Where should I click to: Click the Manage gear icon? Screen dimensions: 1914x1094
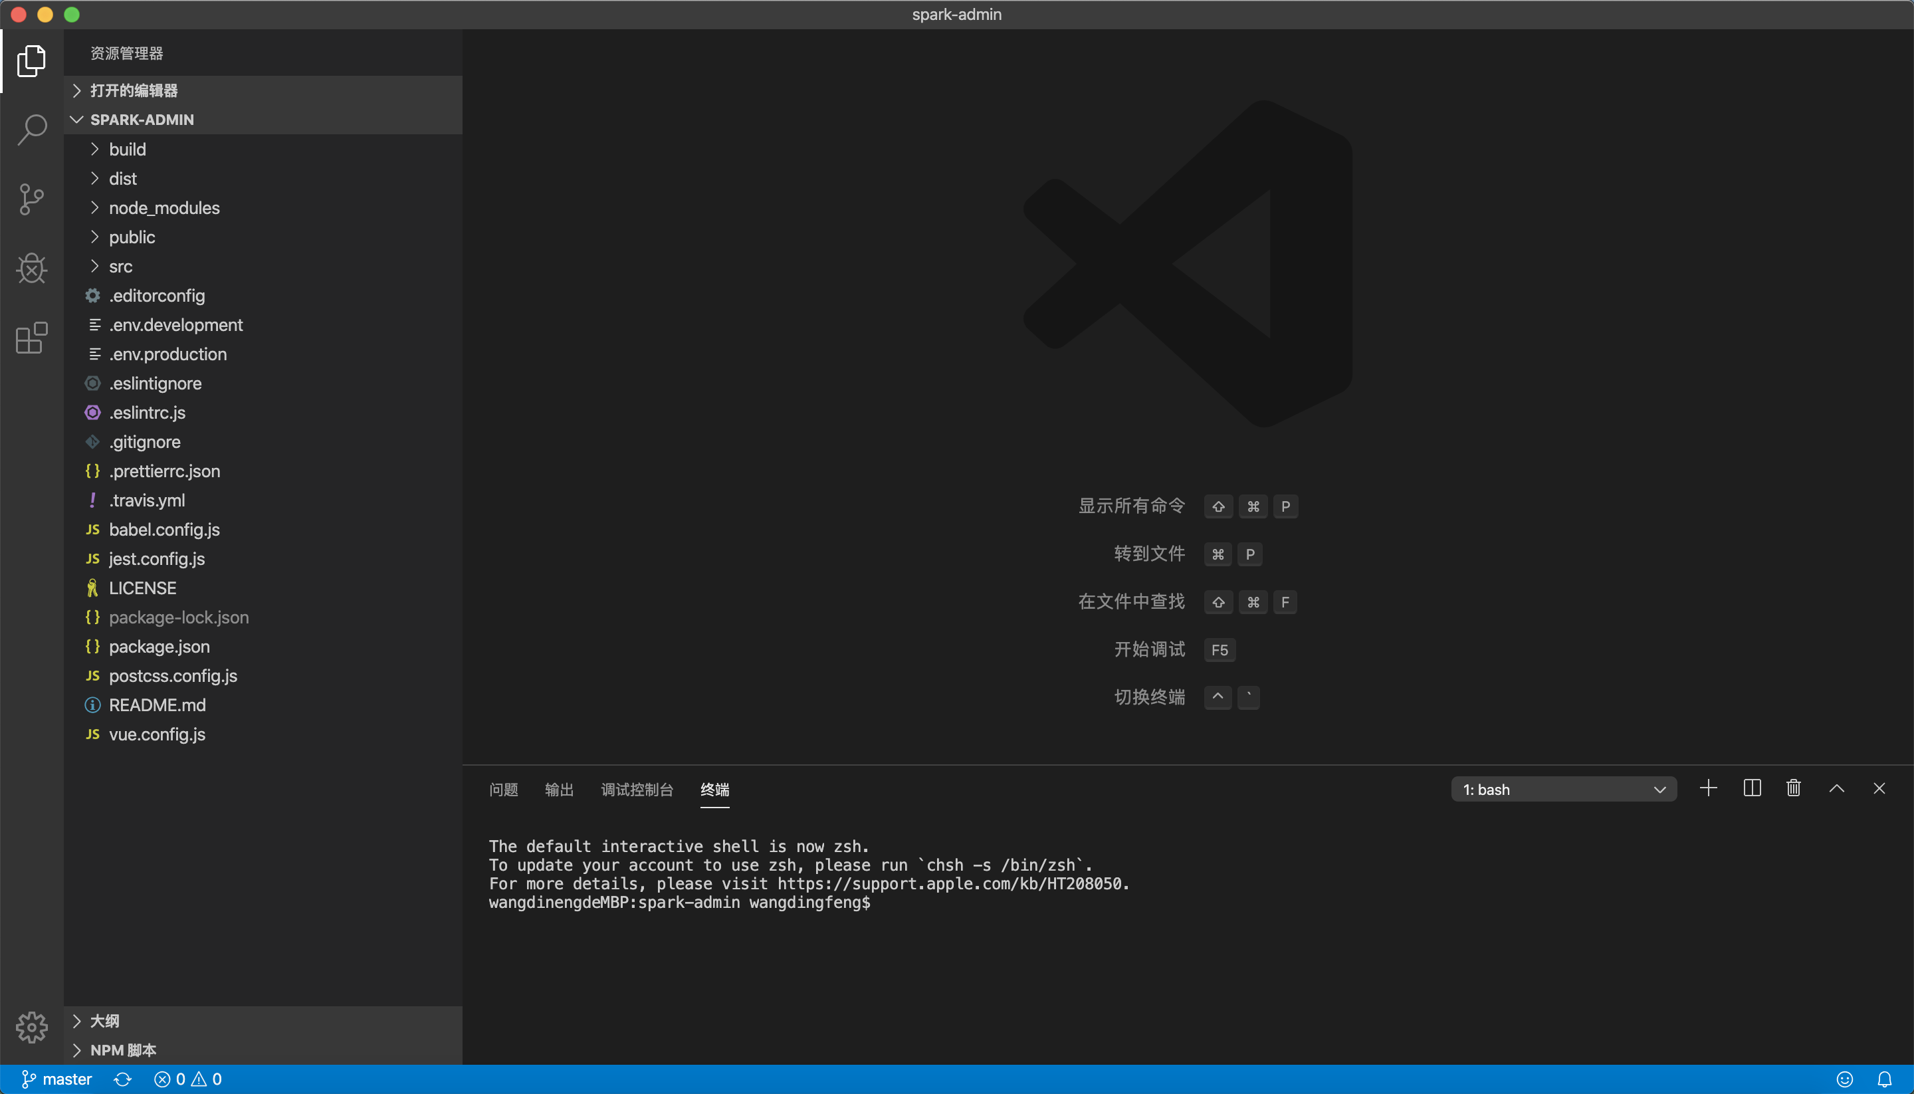click(31, 1026)
